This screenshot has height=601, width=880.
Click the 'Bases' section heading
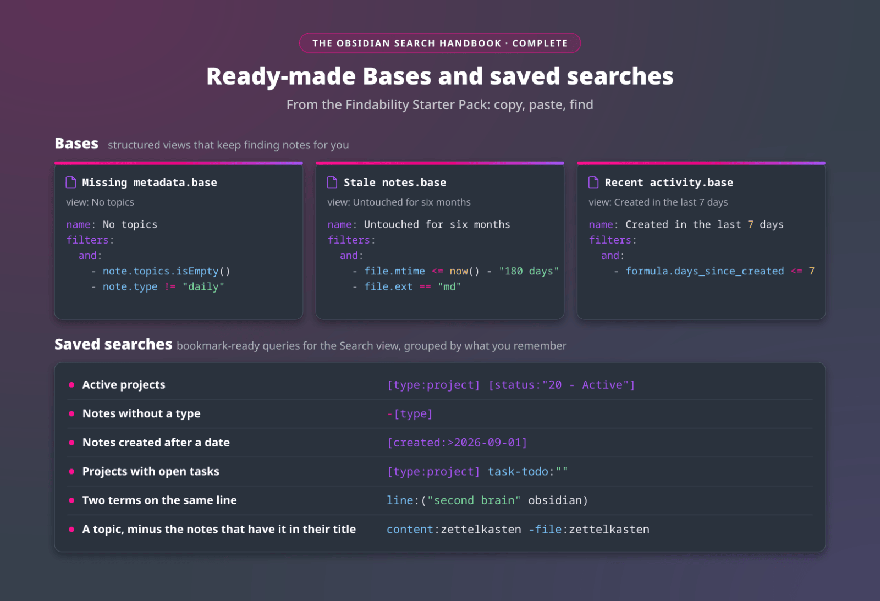click(x=76, y=144)
